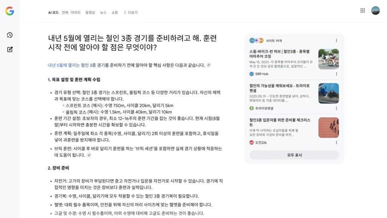
Task: Open the account profile avatar
Action: (x=375, y=11)
